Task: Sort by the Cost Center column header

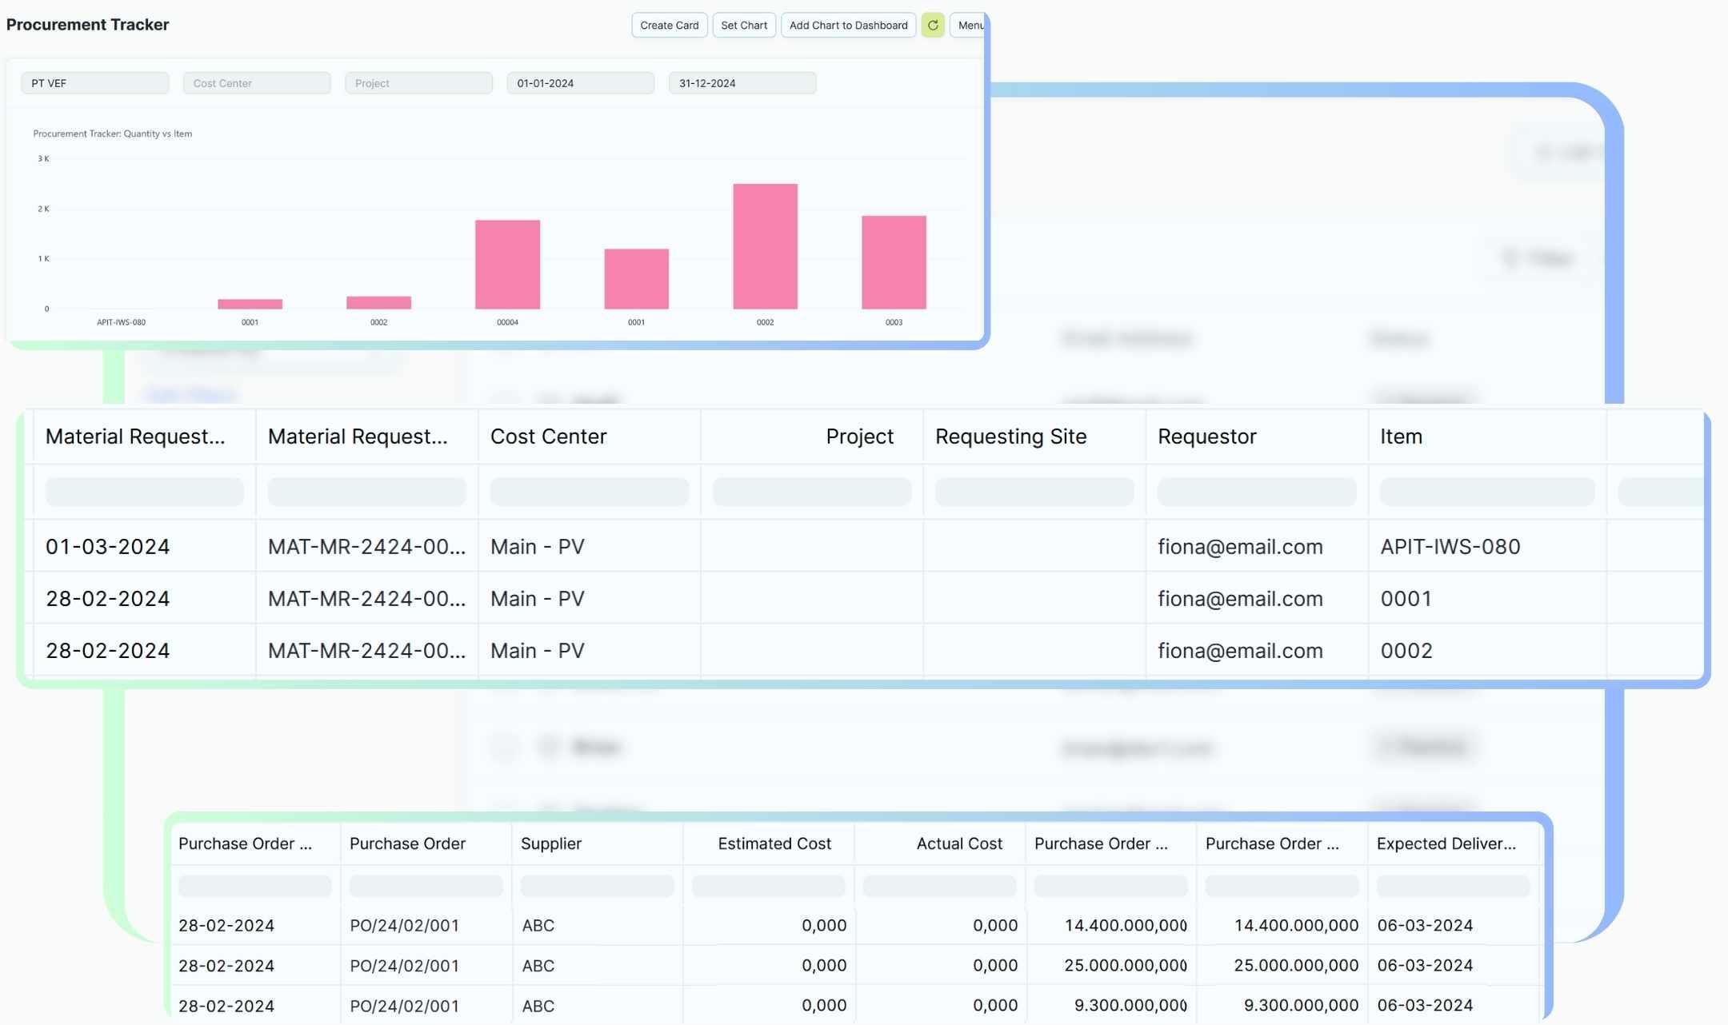Action: point(549,437)
